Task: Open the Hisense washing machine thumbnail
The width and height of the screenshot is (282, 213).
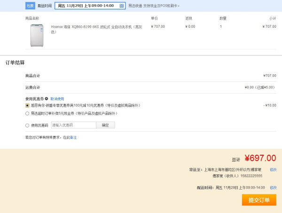Action: (x=37, y=35)
